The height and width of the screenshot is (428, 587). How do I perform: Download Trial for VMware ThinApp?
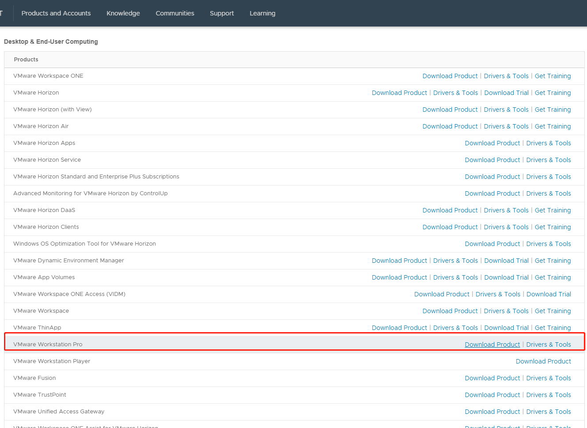coord(507,328)
